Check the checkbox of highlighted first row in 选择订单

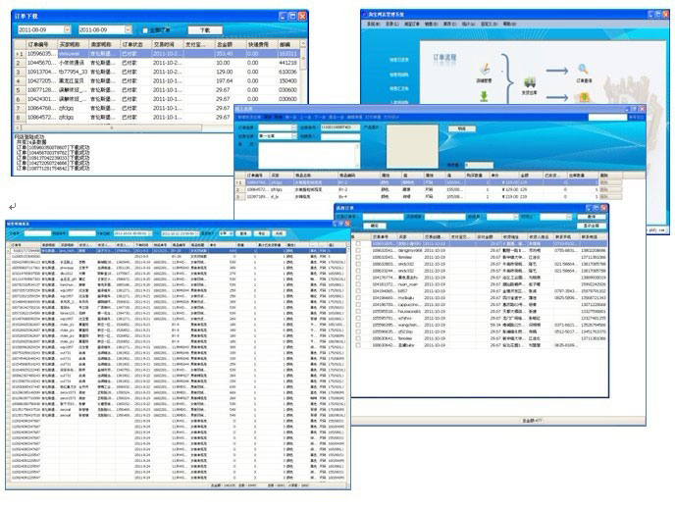(x=358, y=243)
